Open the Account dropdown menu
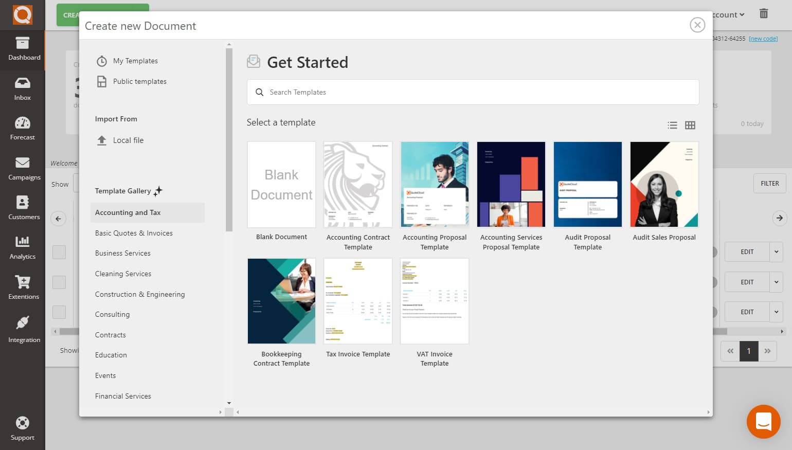 coord(729,15)
